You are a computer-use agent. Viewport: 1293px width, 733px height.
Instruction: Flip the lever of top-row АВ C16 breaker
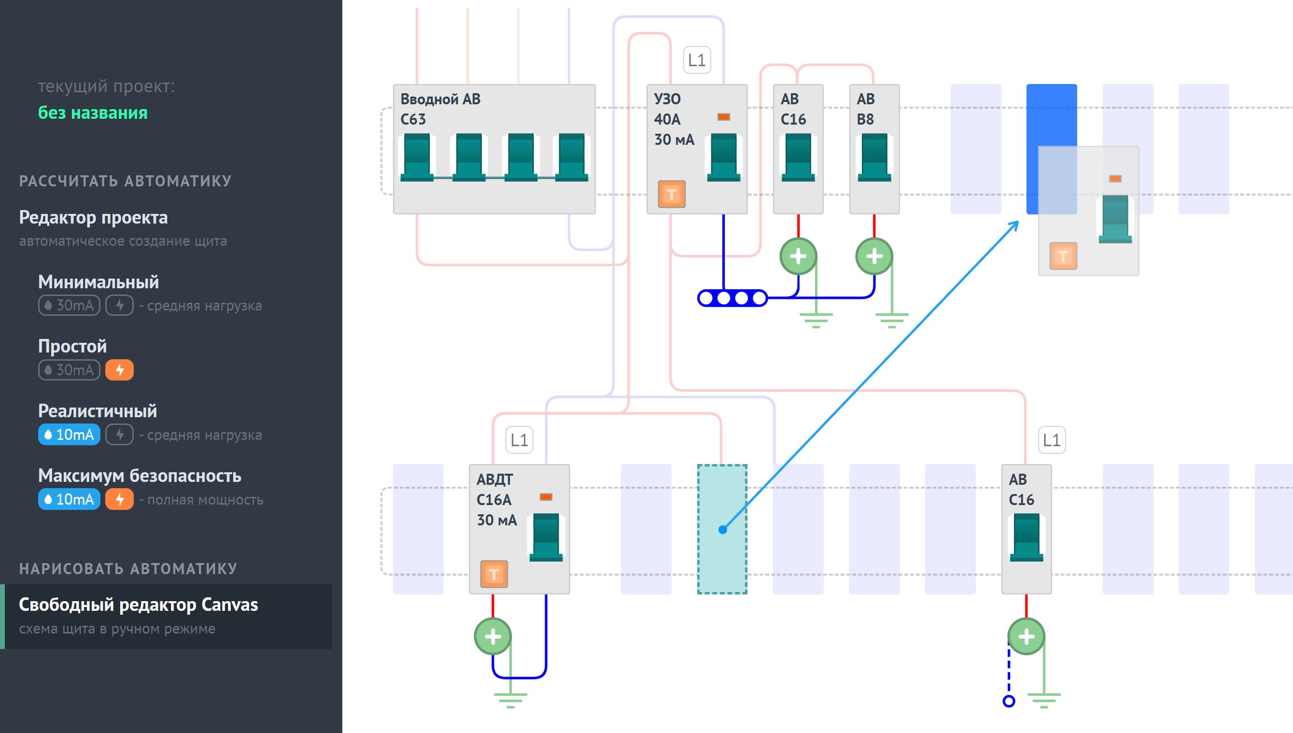click(798, 157)
